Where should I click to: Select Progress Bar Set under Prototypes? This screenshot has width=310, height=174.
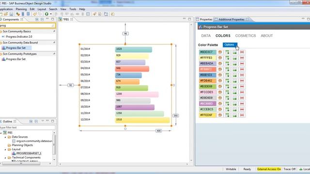pos(16,59)
